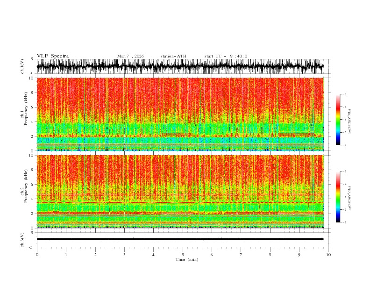Screen dimensions: 370x286
Task: Click the time-axis tick label "1"
Action: point(66,255)
